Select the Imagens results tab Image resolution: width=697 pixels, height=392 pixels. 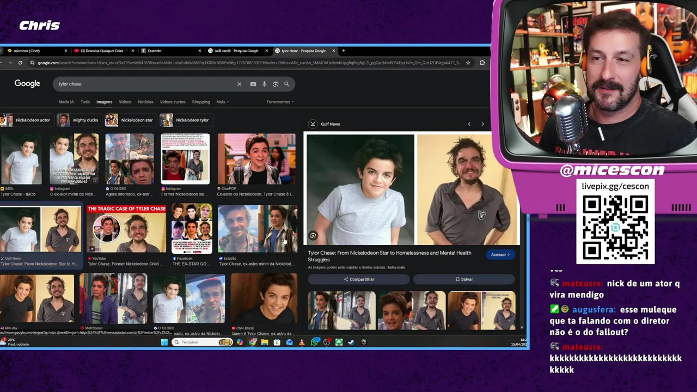(104, 102)
